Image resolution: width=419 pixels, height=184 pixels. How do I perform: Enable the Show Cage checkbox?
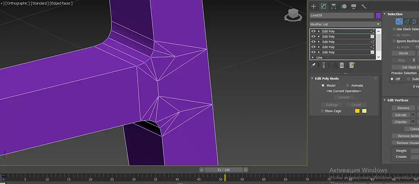(322, 111)
